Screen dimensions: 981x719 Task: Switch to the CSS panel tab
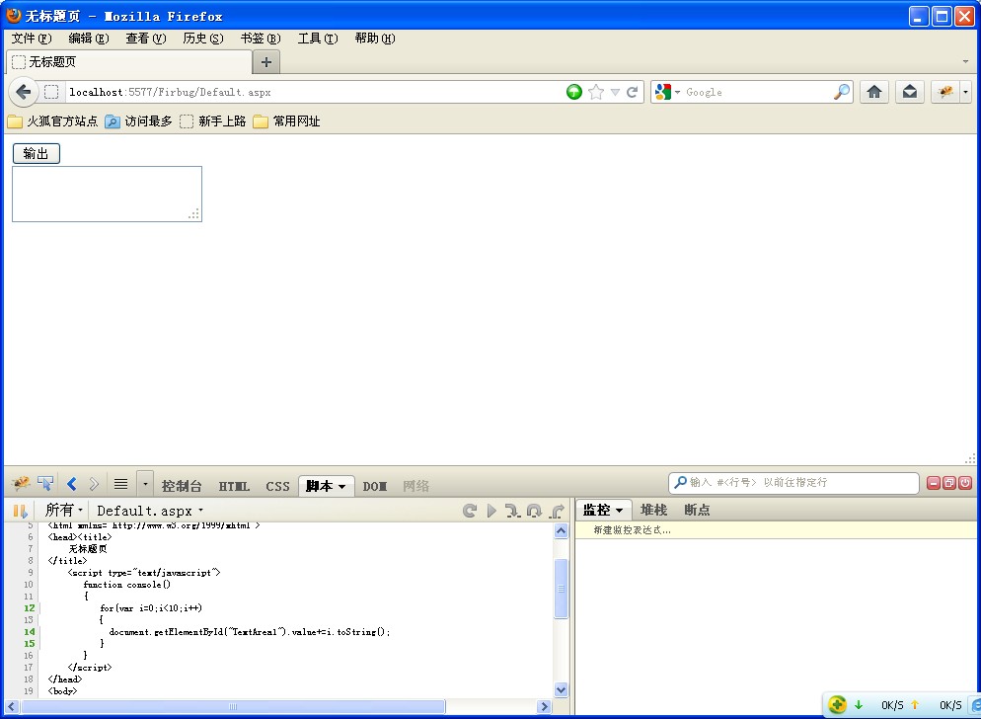(x=277, y=486)
